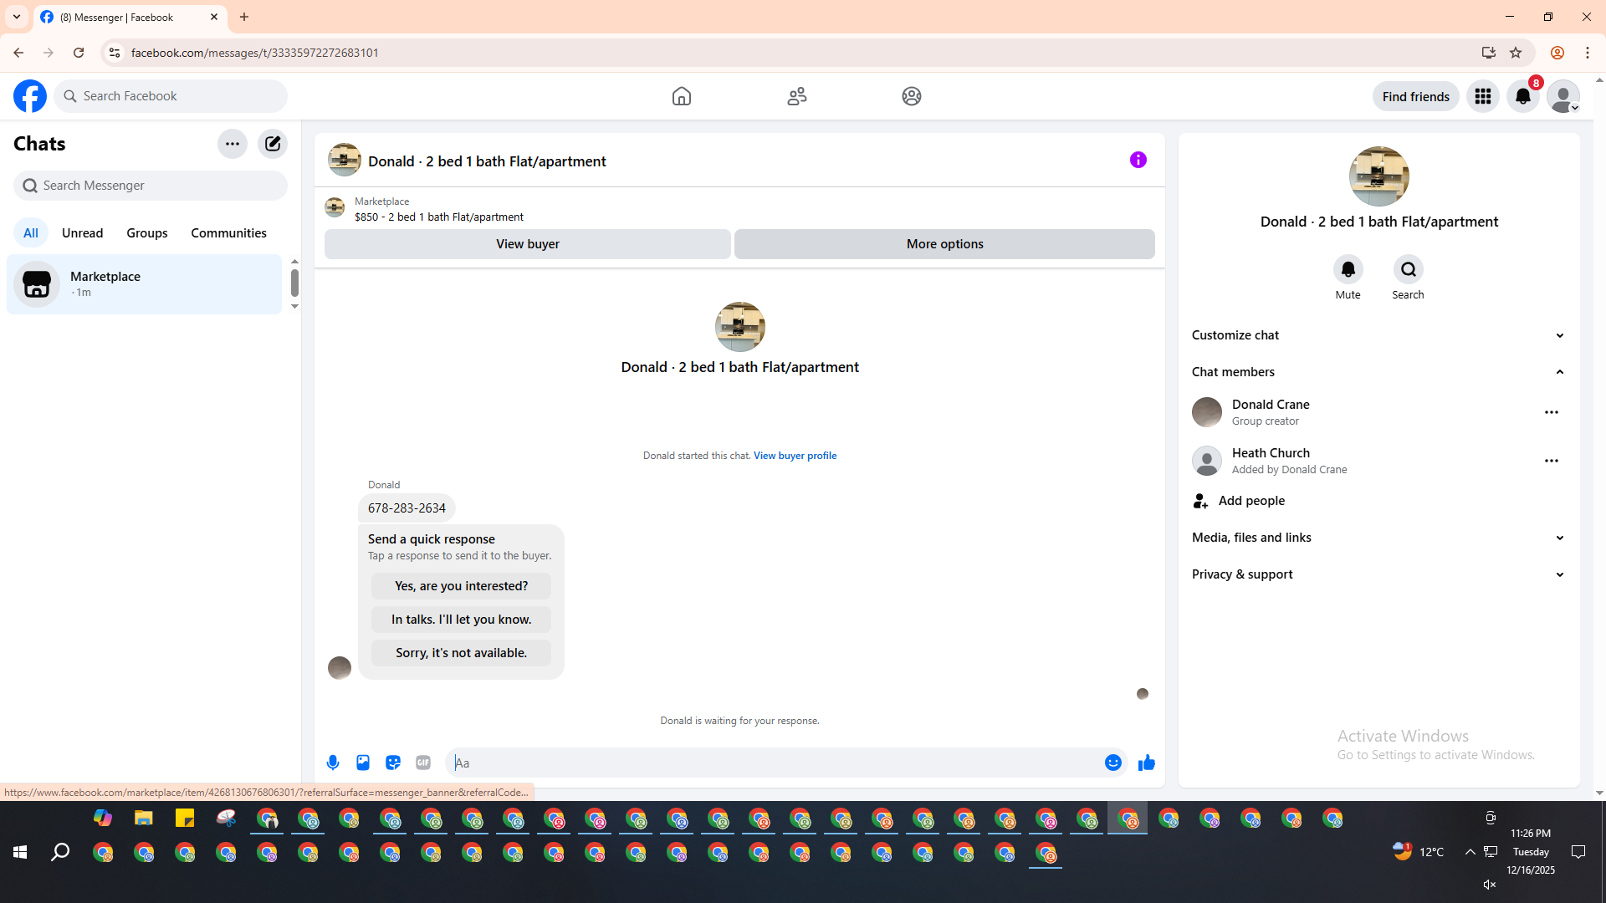Open the Windows Start menu
Viewport: 1606px width, 903px height.
(x=20, y=852)
